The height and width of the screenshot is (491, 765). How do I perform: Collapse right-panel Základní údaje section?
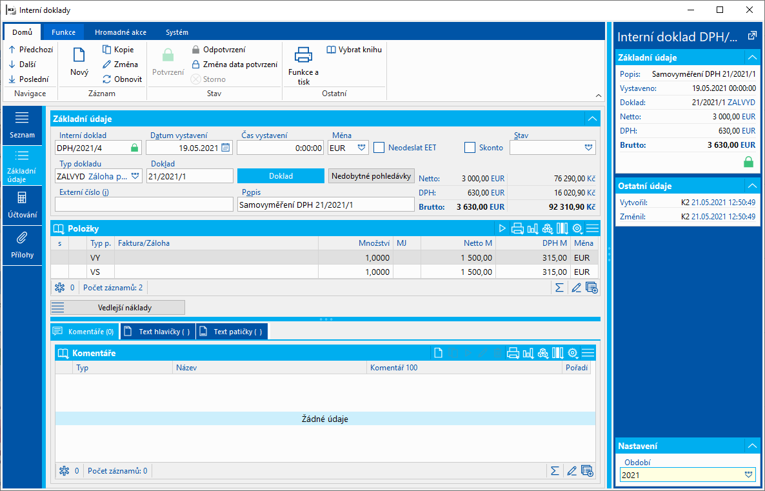tap(752, 57)
